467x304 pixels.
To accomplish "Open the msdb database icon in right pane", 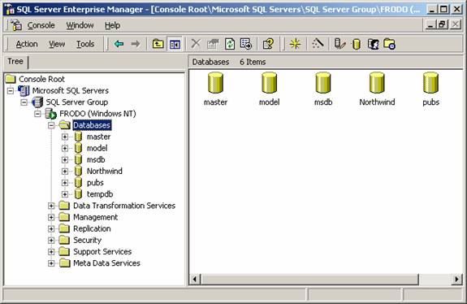I will coord(323,83).
